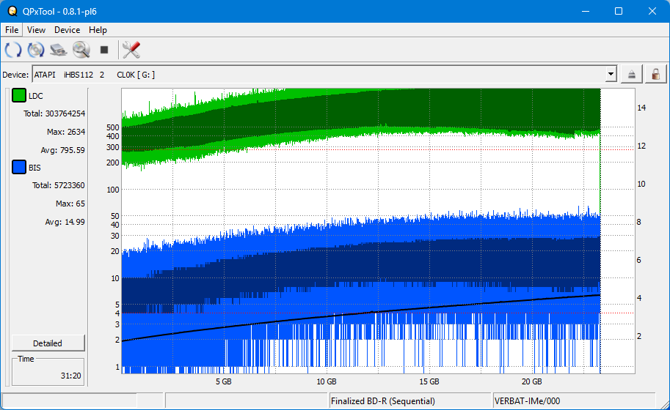Click the Detailed button
Screen dimensions: 670x410
pyautogui.click(x=48, y=343)
